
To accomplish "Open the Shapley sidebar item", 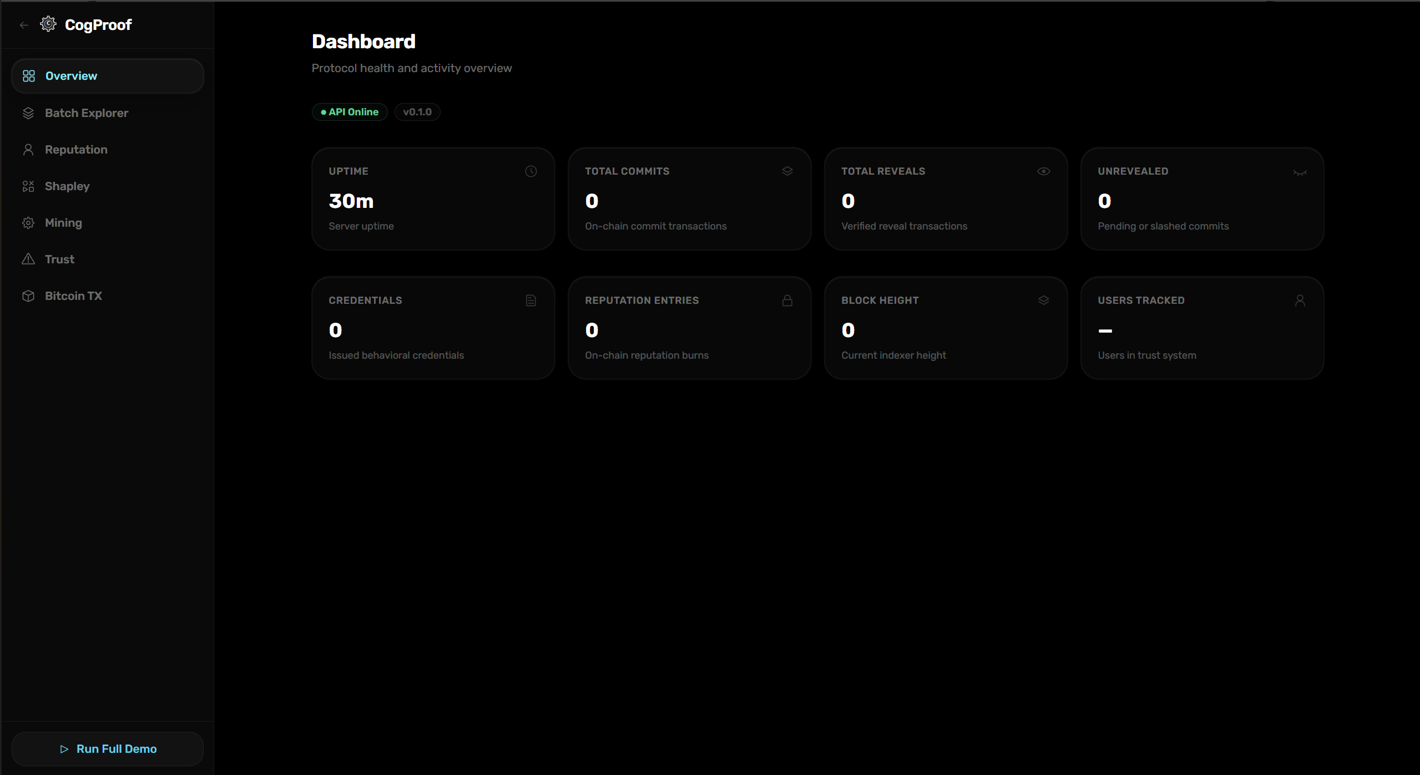I will point(67,186).
